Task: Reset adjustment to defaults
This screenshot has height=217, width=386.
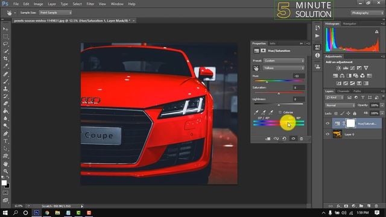Action: coord(284,139)
